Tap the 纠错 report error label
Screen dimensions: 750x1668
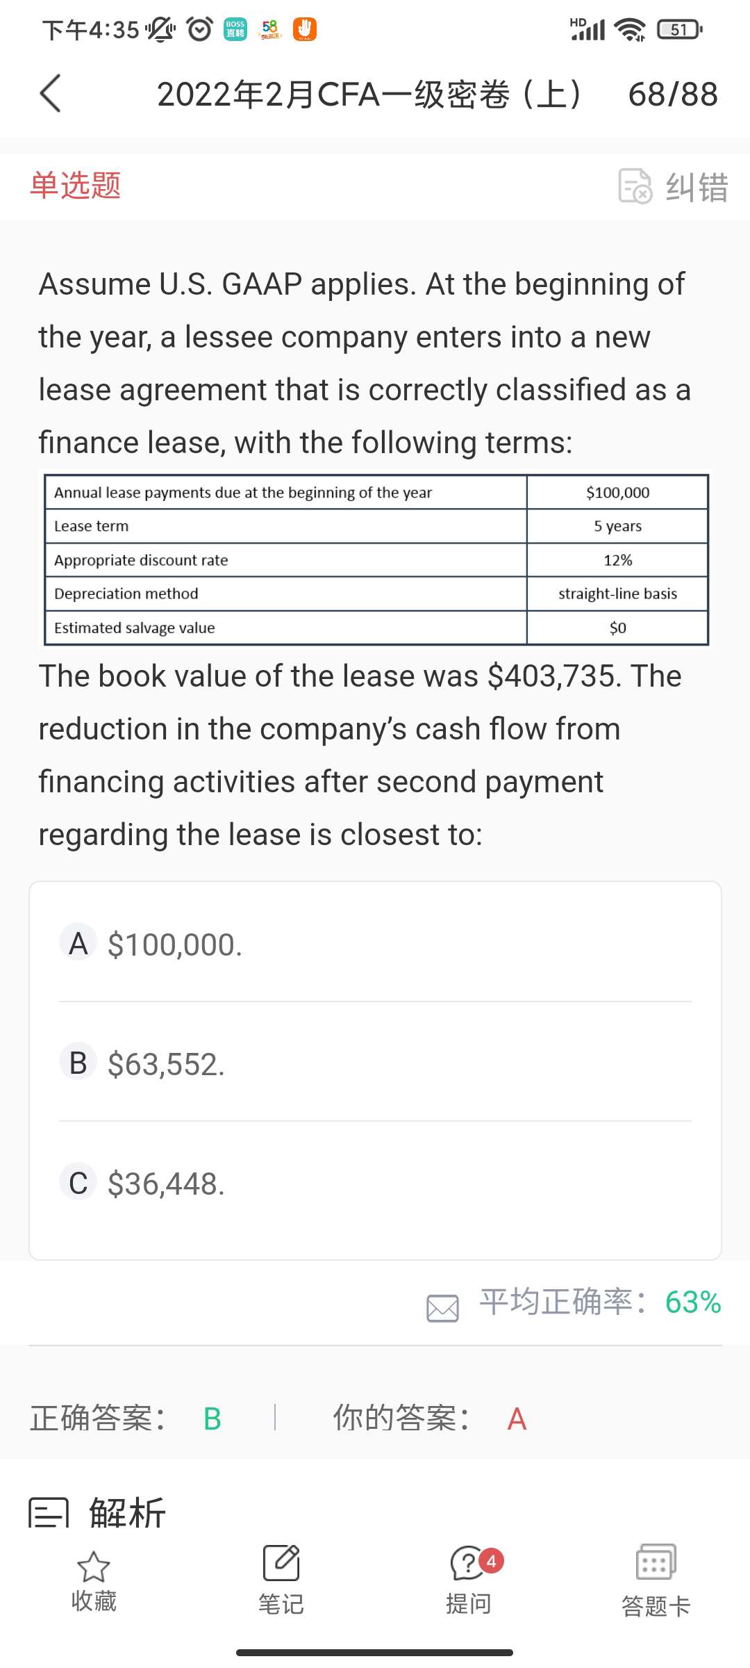point(697,187)
